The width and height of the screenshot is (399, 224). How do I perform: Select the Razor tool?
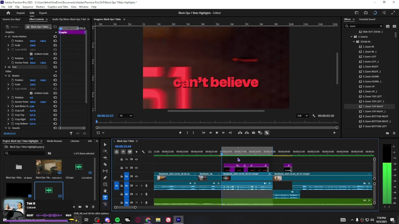pos(105,164)
